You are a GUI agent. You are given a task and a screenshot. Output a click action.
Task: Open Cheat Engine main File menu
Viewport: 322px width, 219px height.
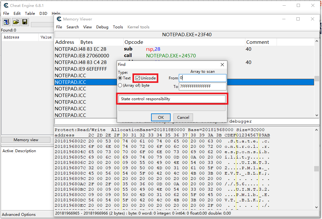[6, 13]
